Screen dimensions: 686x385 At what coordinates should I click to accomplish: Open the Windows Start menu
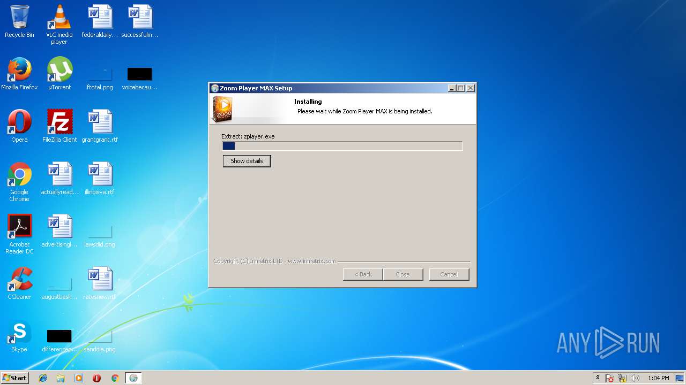14,378
